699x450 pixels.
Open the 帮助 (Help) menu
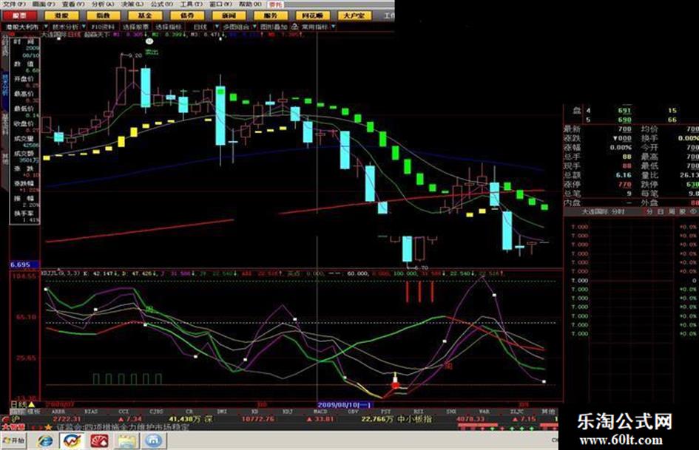250,4
